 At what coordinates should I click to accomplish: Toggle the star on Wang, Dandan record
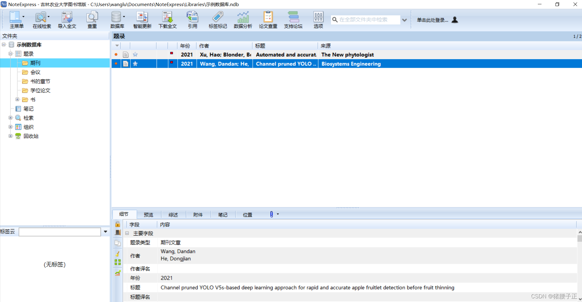click(x=135, y=64)
